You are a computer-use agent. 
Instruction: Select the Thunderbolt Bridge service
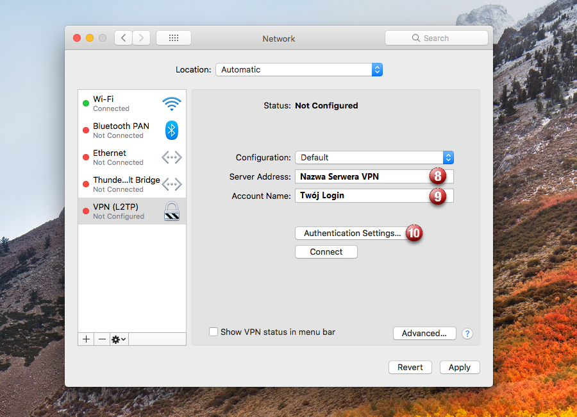tap(132, 184)
